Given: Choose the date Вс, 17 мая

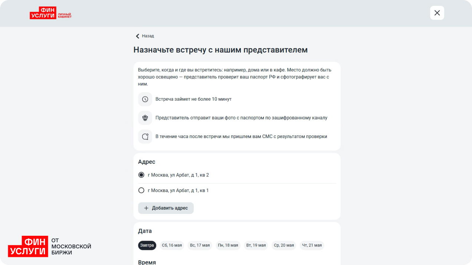Looking at the screenshot, I should point(200,245).
